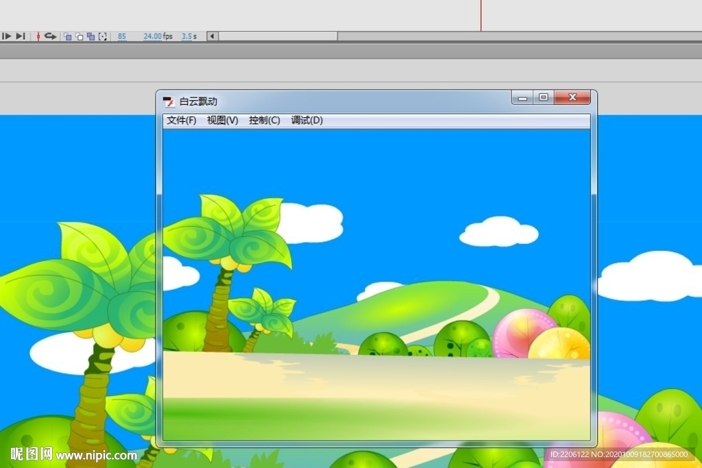Open the 控制(C) menu
Screen dimensions: 702x468
(x=265, y=121)
